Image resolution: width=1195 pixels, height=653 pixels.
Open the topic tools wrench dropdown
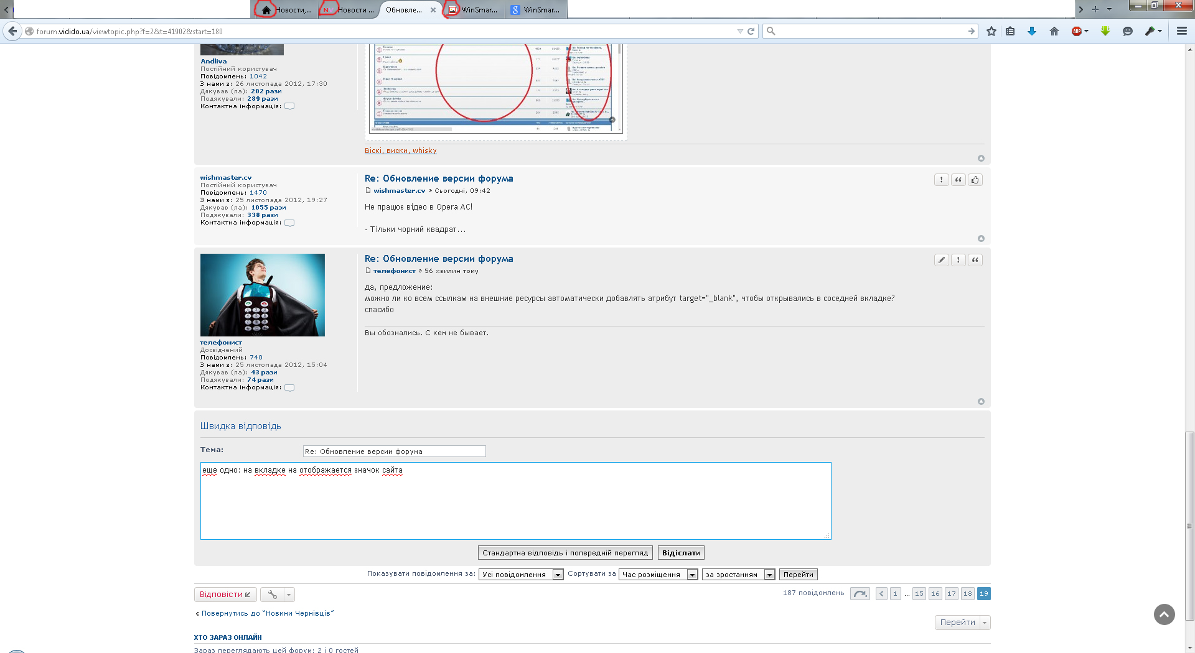(277, 595)
